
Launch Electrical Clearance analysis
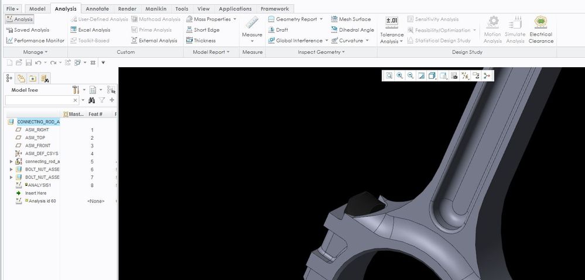[x=540, y=30]
